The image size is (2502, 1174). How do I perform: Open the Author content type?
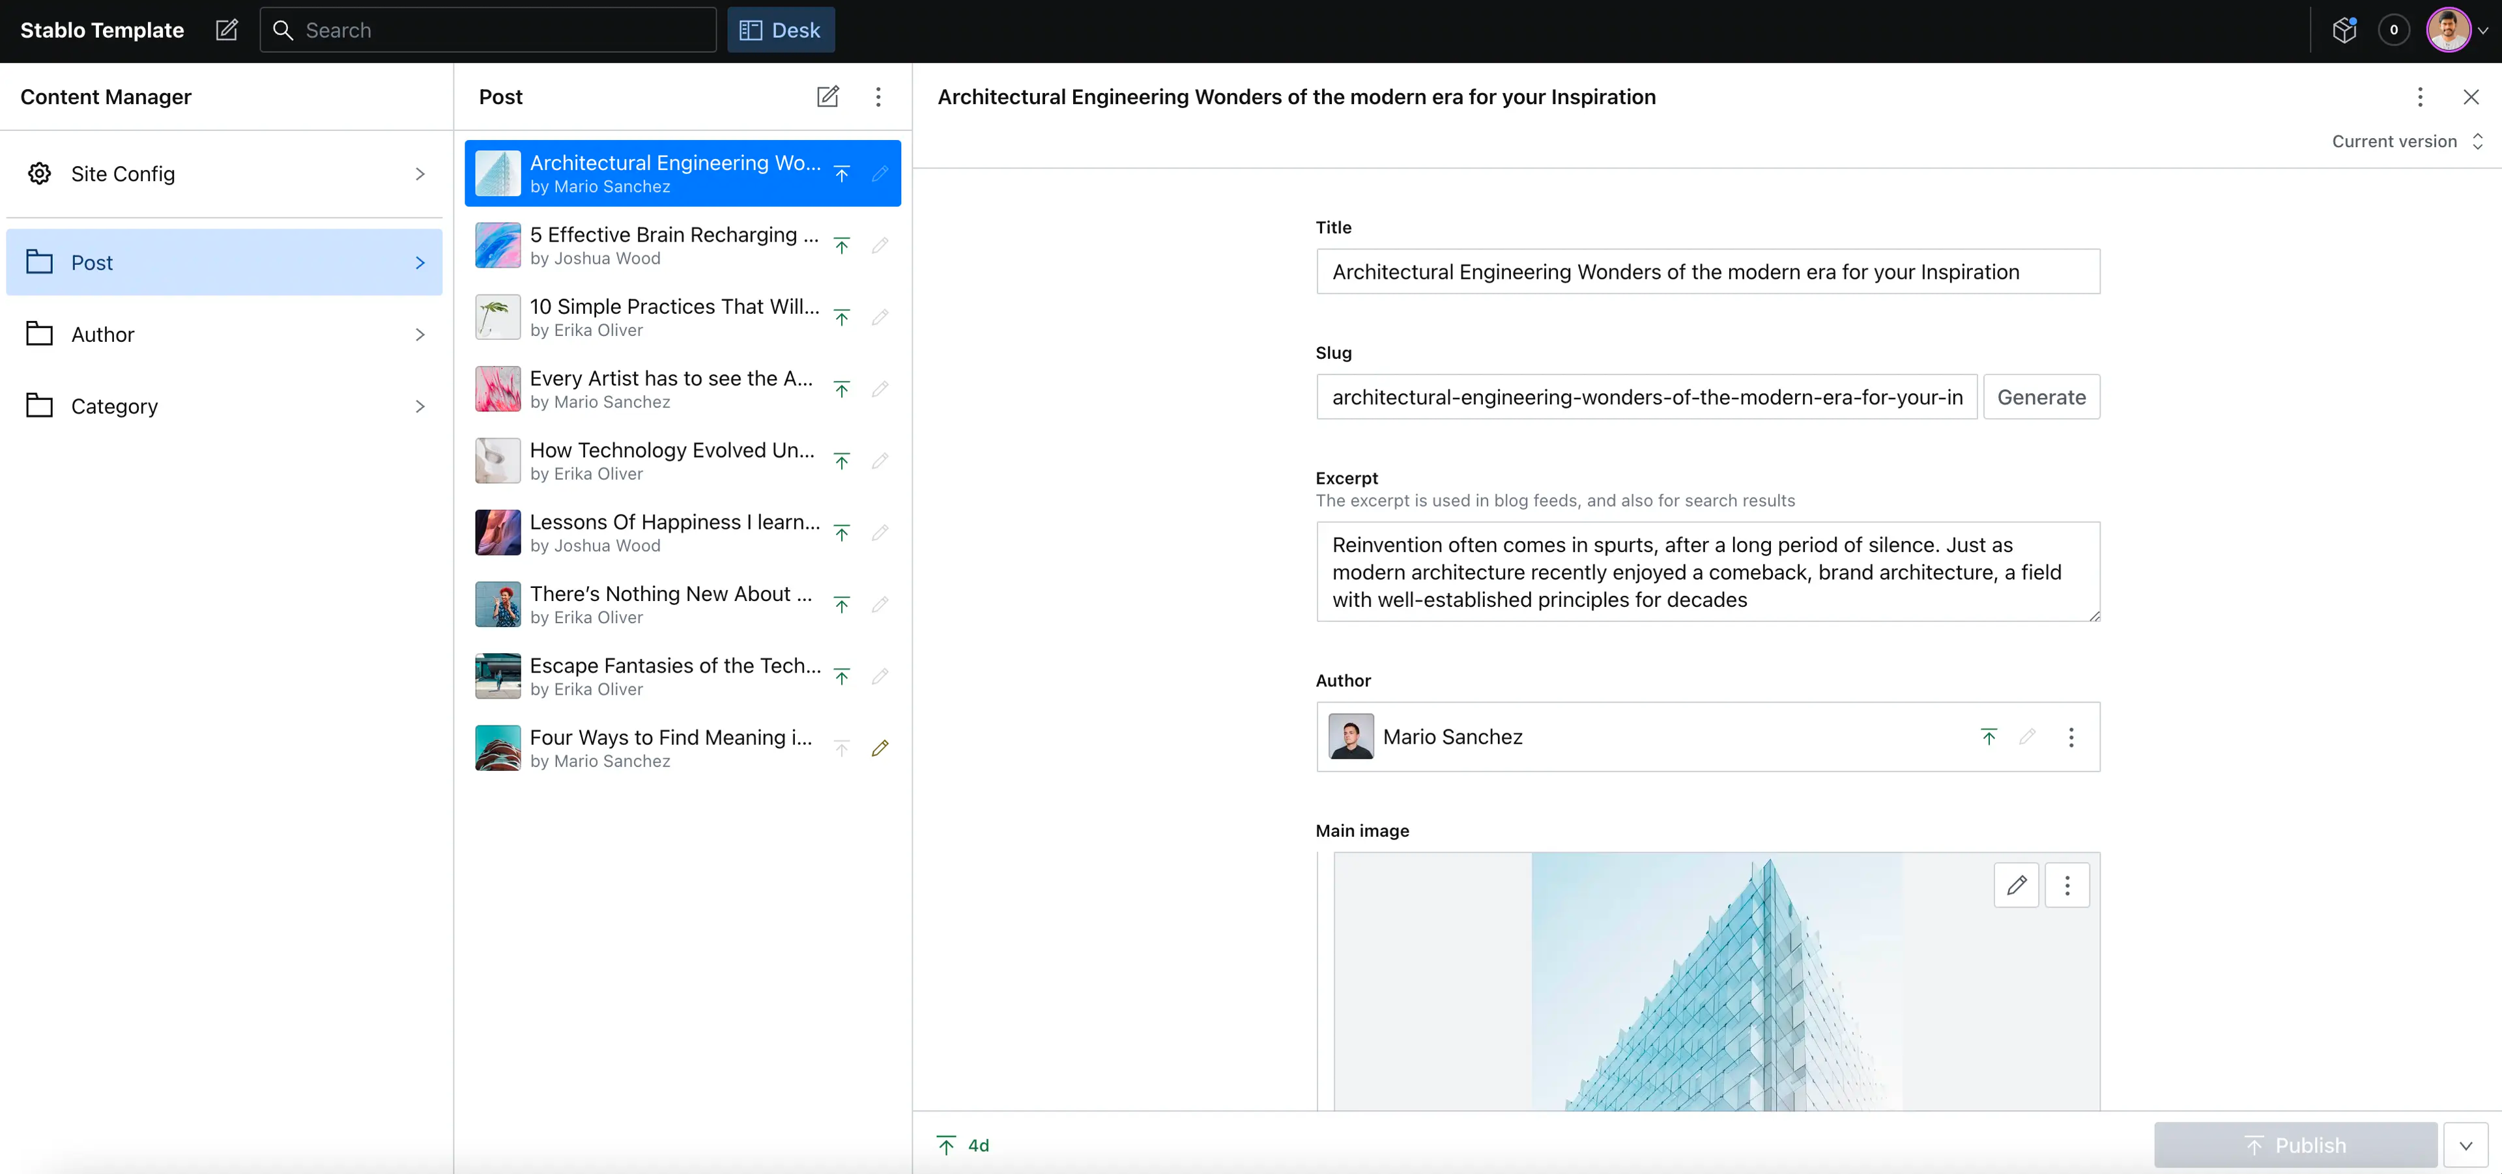(224, 335)
